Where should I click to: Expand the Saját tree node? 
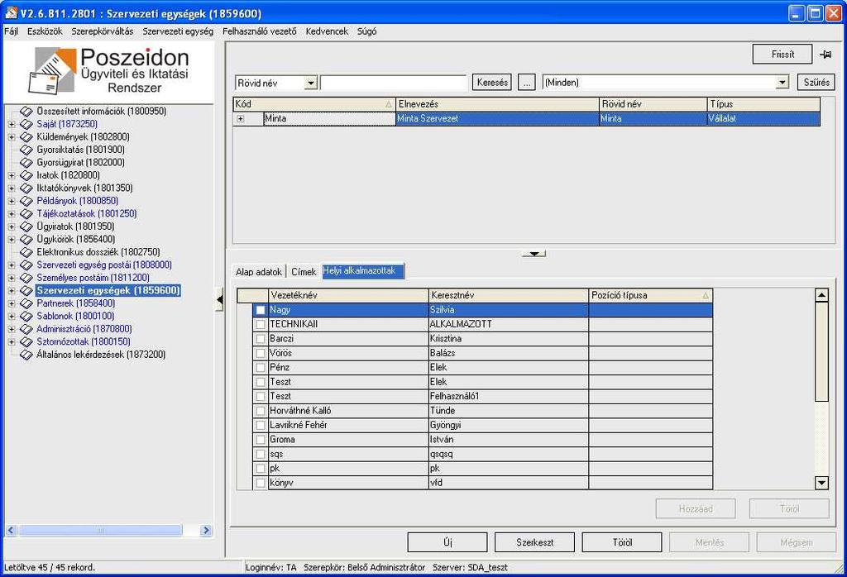point(12,124)
